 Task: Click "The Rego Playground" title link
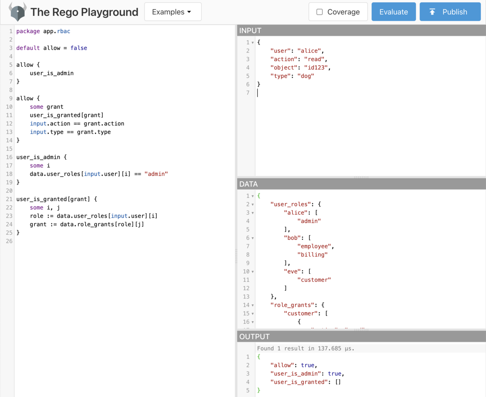pos(84,12)
